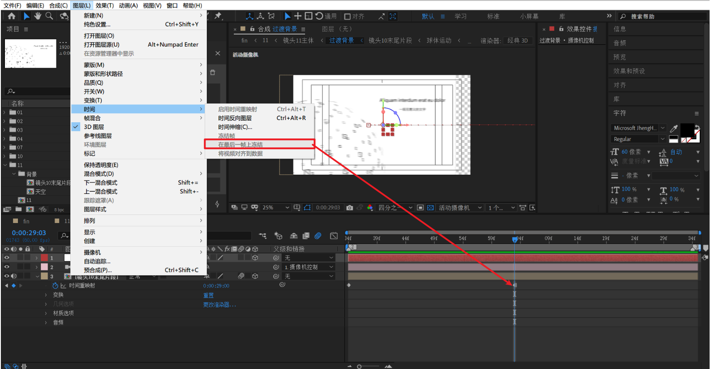
Task: Hide layer 1 with its eye icon
Action: (7, 258)
